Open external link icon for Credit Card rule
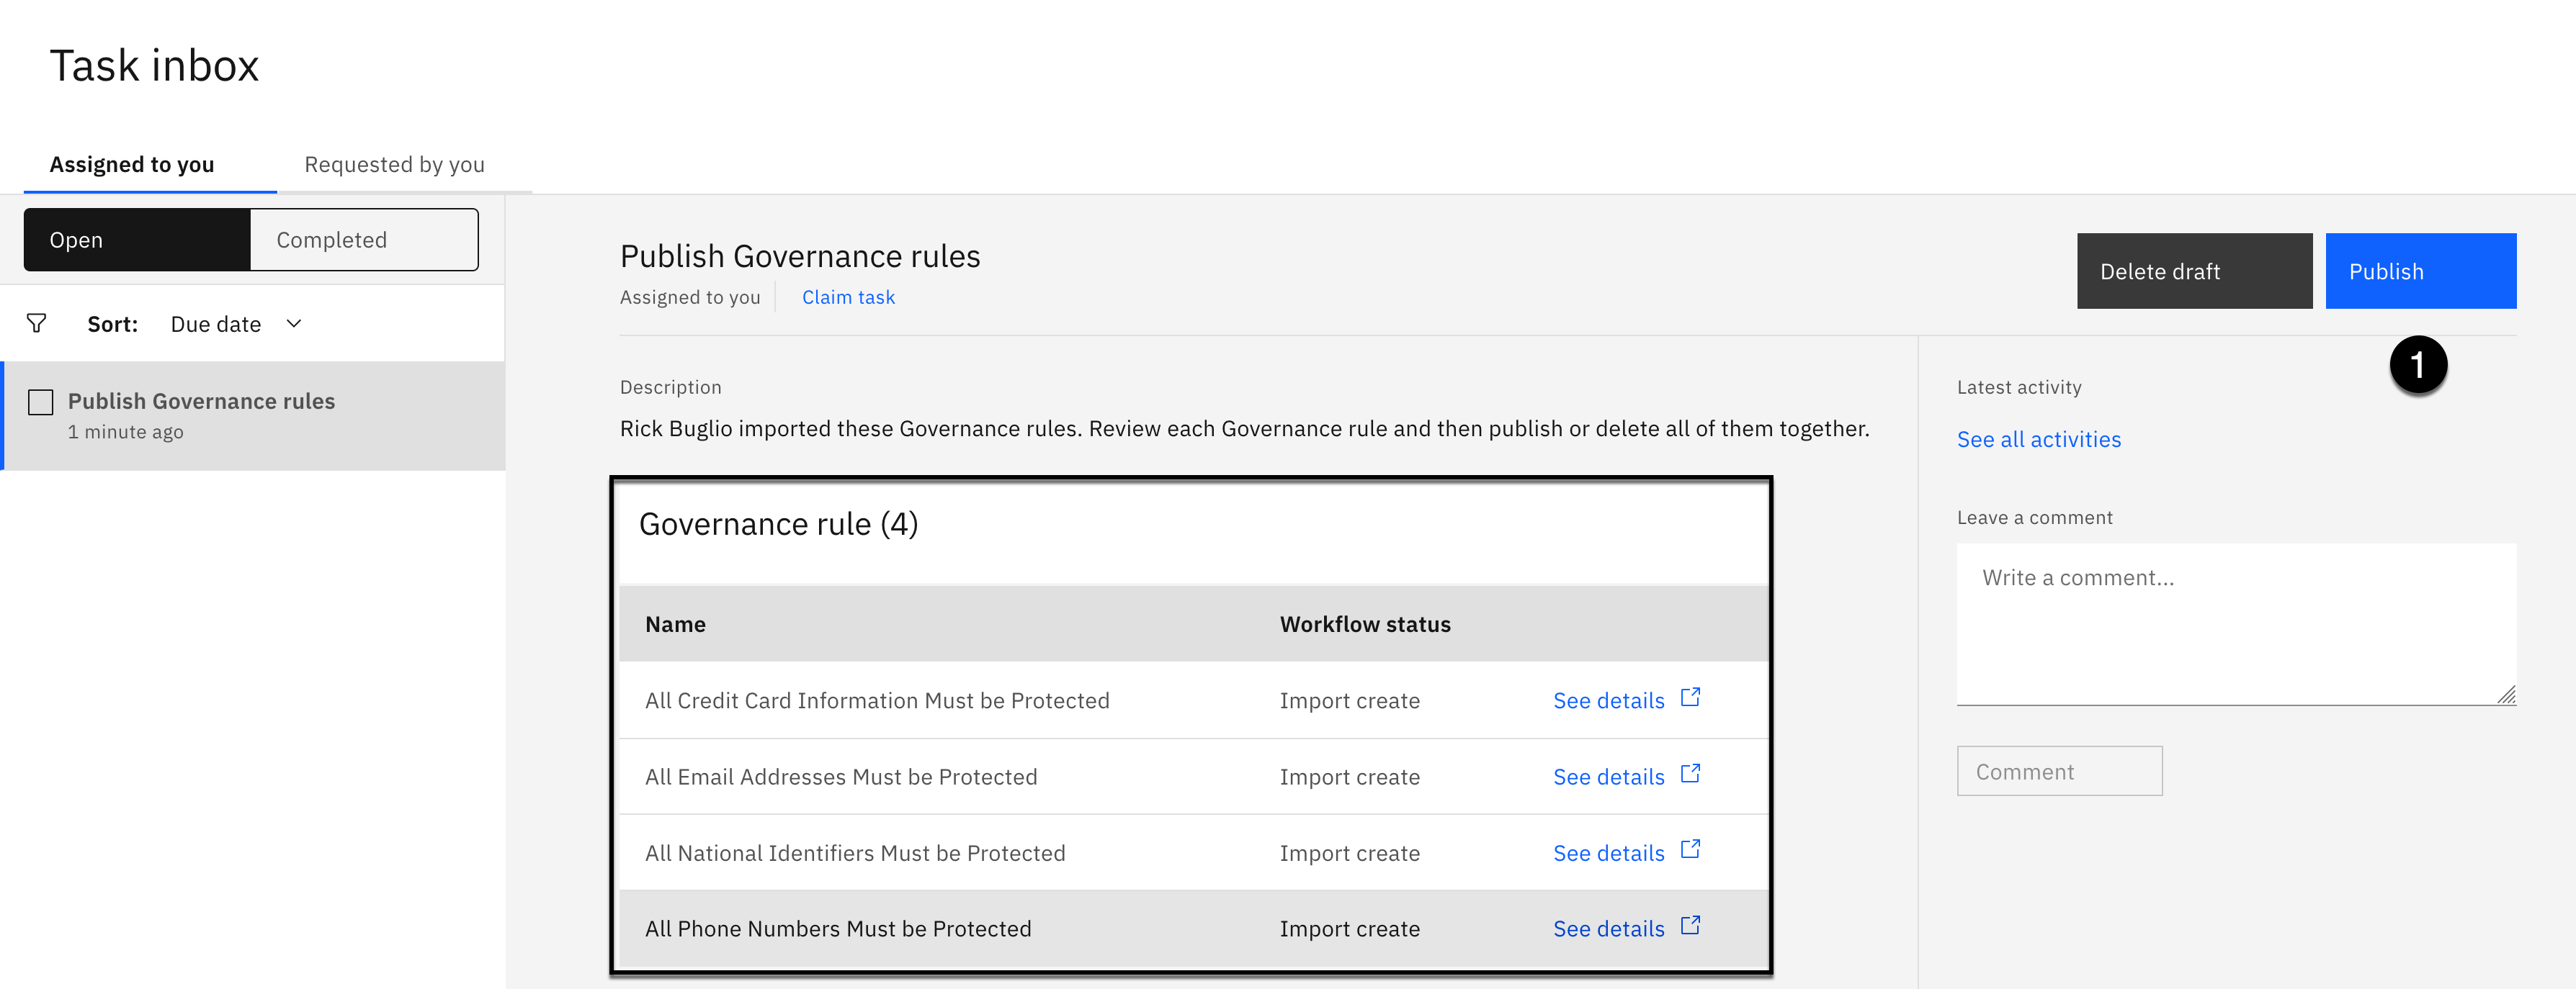The image size is (2576, 989). pos(1690,697)
